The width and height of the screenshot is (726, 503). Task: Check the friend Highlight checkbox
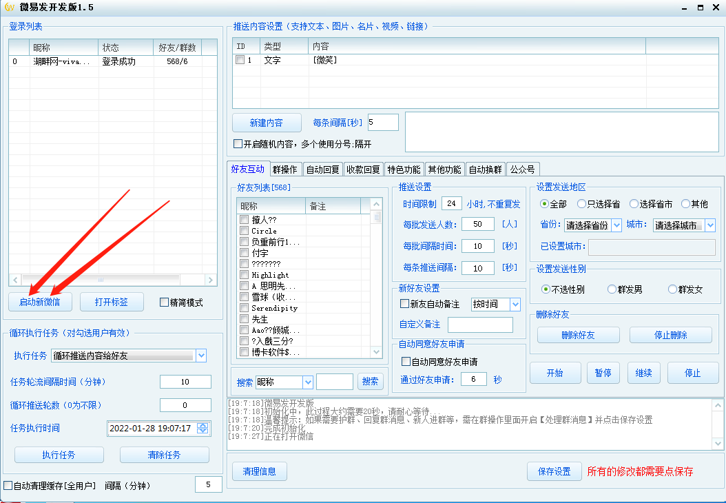pyautogui.click(x=244, y=275)
